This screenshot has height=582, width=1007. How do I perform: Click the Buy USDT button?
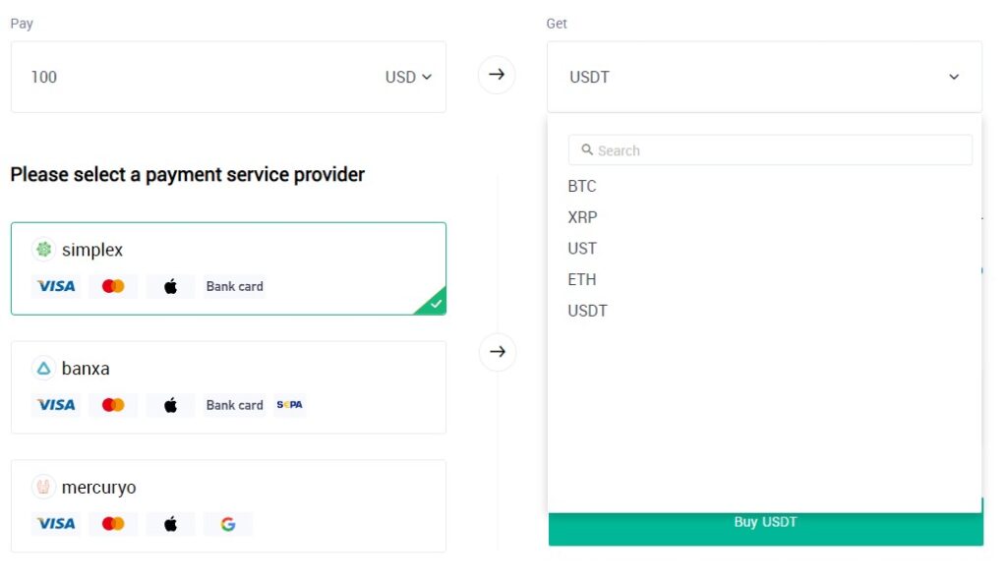[765, 528]
